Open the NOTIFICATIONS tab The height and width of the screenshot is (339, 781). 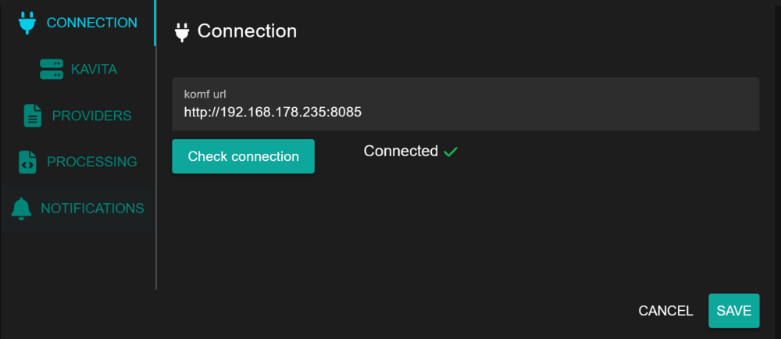click(92, 208)
